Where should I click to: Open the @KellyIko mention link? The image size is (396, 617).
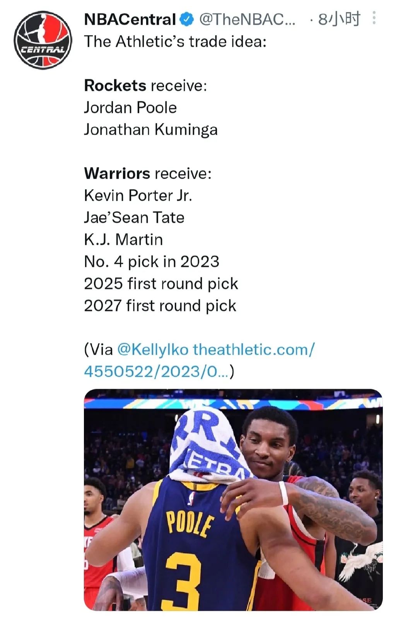[152, 349]
